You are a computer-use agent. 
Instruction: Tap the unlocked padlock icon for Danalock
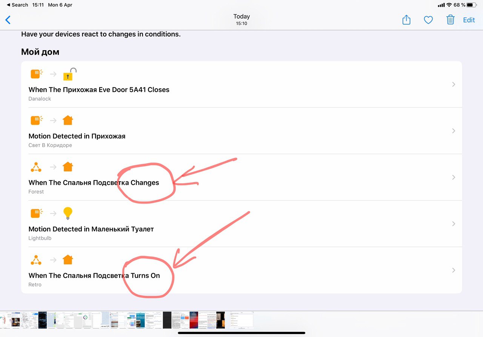coord(70,74)
